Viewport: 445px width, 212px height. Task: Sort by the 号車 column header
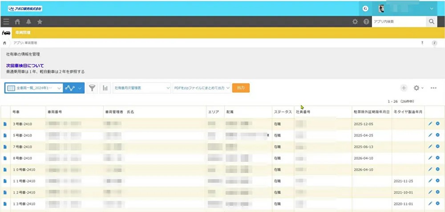(16, 112)
